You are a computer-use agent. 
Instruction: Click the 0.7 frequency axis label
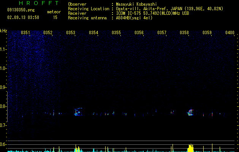coord(3,125)
